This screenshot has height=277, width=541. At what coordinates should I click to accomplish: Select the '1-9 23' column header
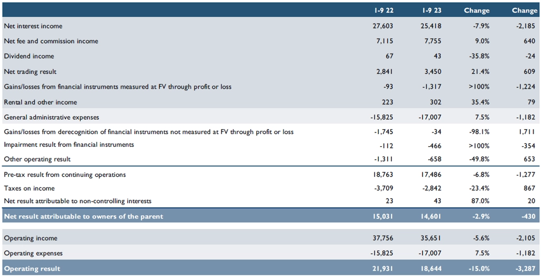tap(432, 11)
